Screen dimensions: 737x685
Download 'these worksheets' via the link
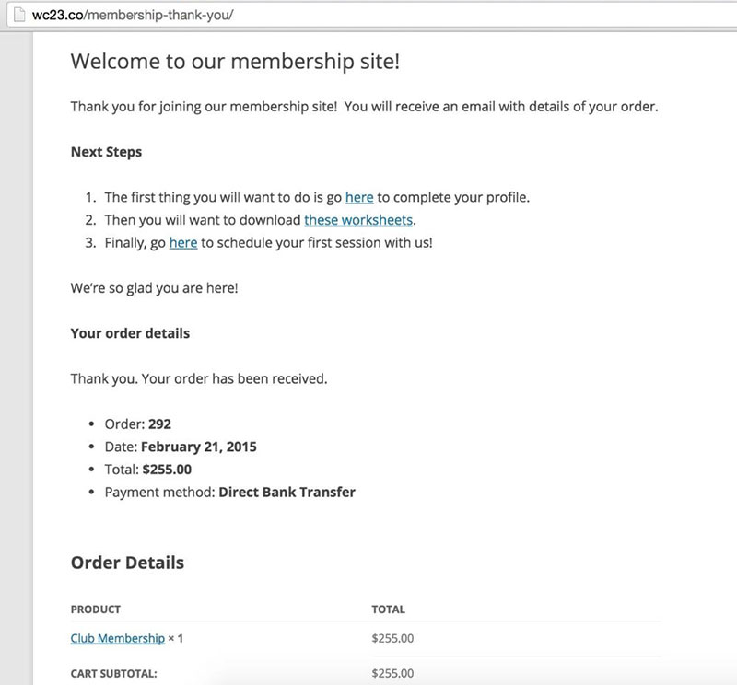tap(357, 220)
